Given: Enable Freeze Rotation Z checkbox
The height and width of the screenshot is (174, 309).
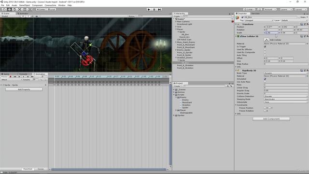Looking at the screenshot, I should click(265, 111).
